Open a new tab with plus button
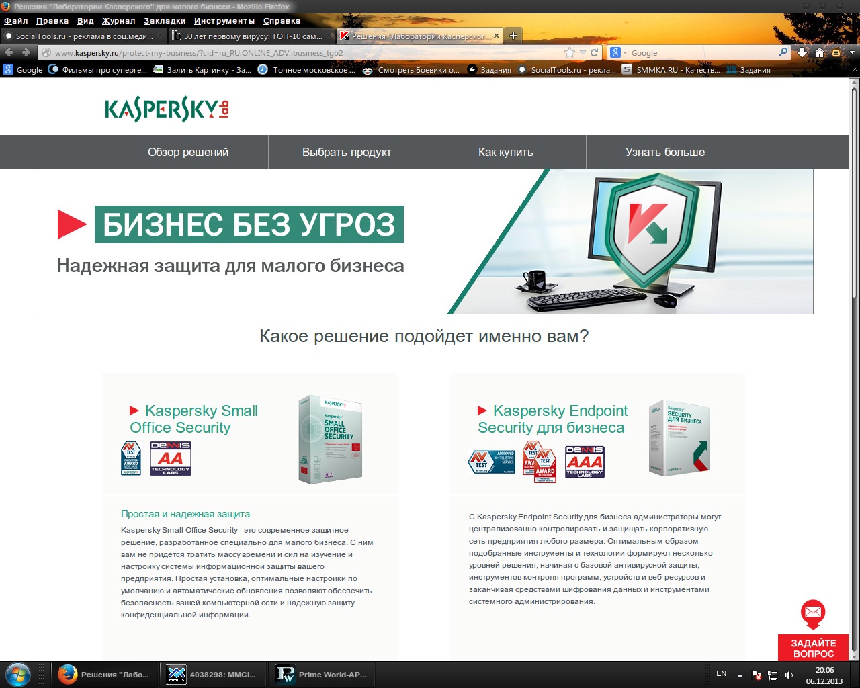 513,36
